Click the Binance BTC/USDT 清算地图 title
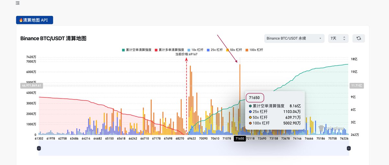The width and height of the screenshot is (389, 165). point(53,38)
